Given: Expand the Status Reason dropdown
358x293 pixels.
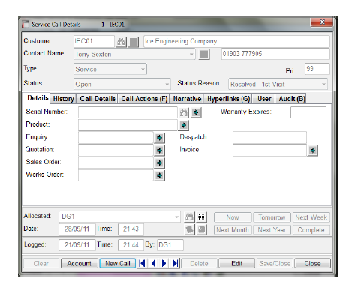Looking at the screenshot, I should (x=323, y=85).
